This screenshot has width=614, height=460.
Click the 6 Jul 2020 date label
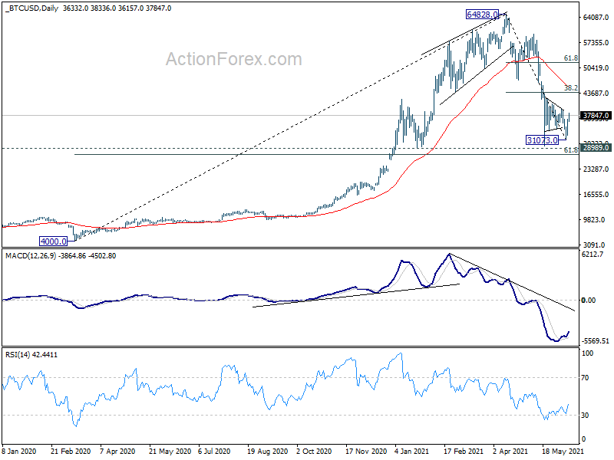tap(215, 452)
